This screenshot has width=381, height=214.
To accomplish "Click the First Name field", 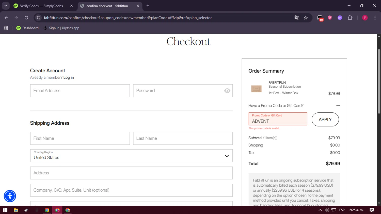I will pos(80,138).
